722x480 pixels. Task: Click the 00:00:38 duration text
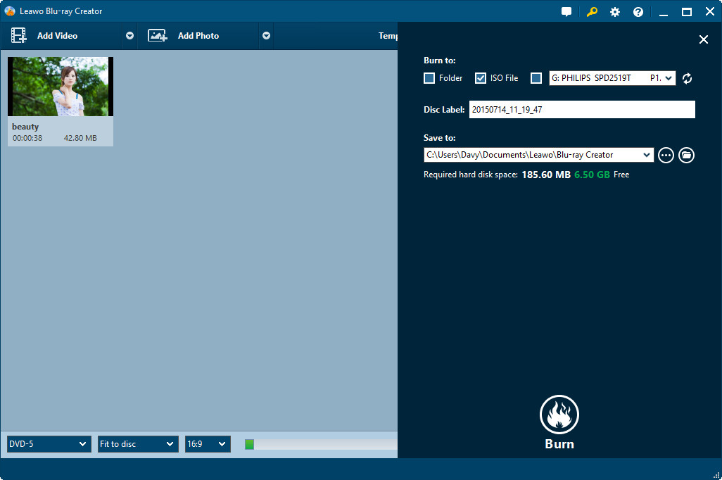point(27,138)
